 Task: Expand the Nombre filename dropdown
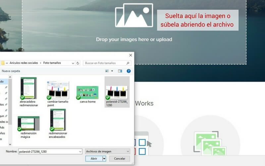coord(80,151)
